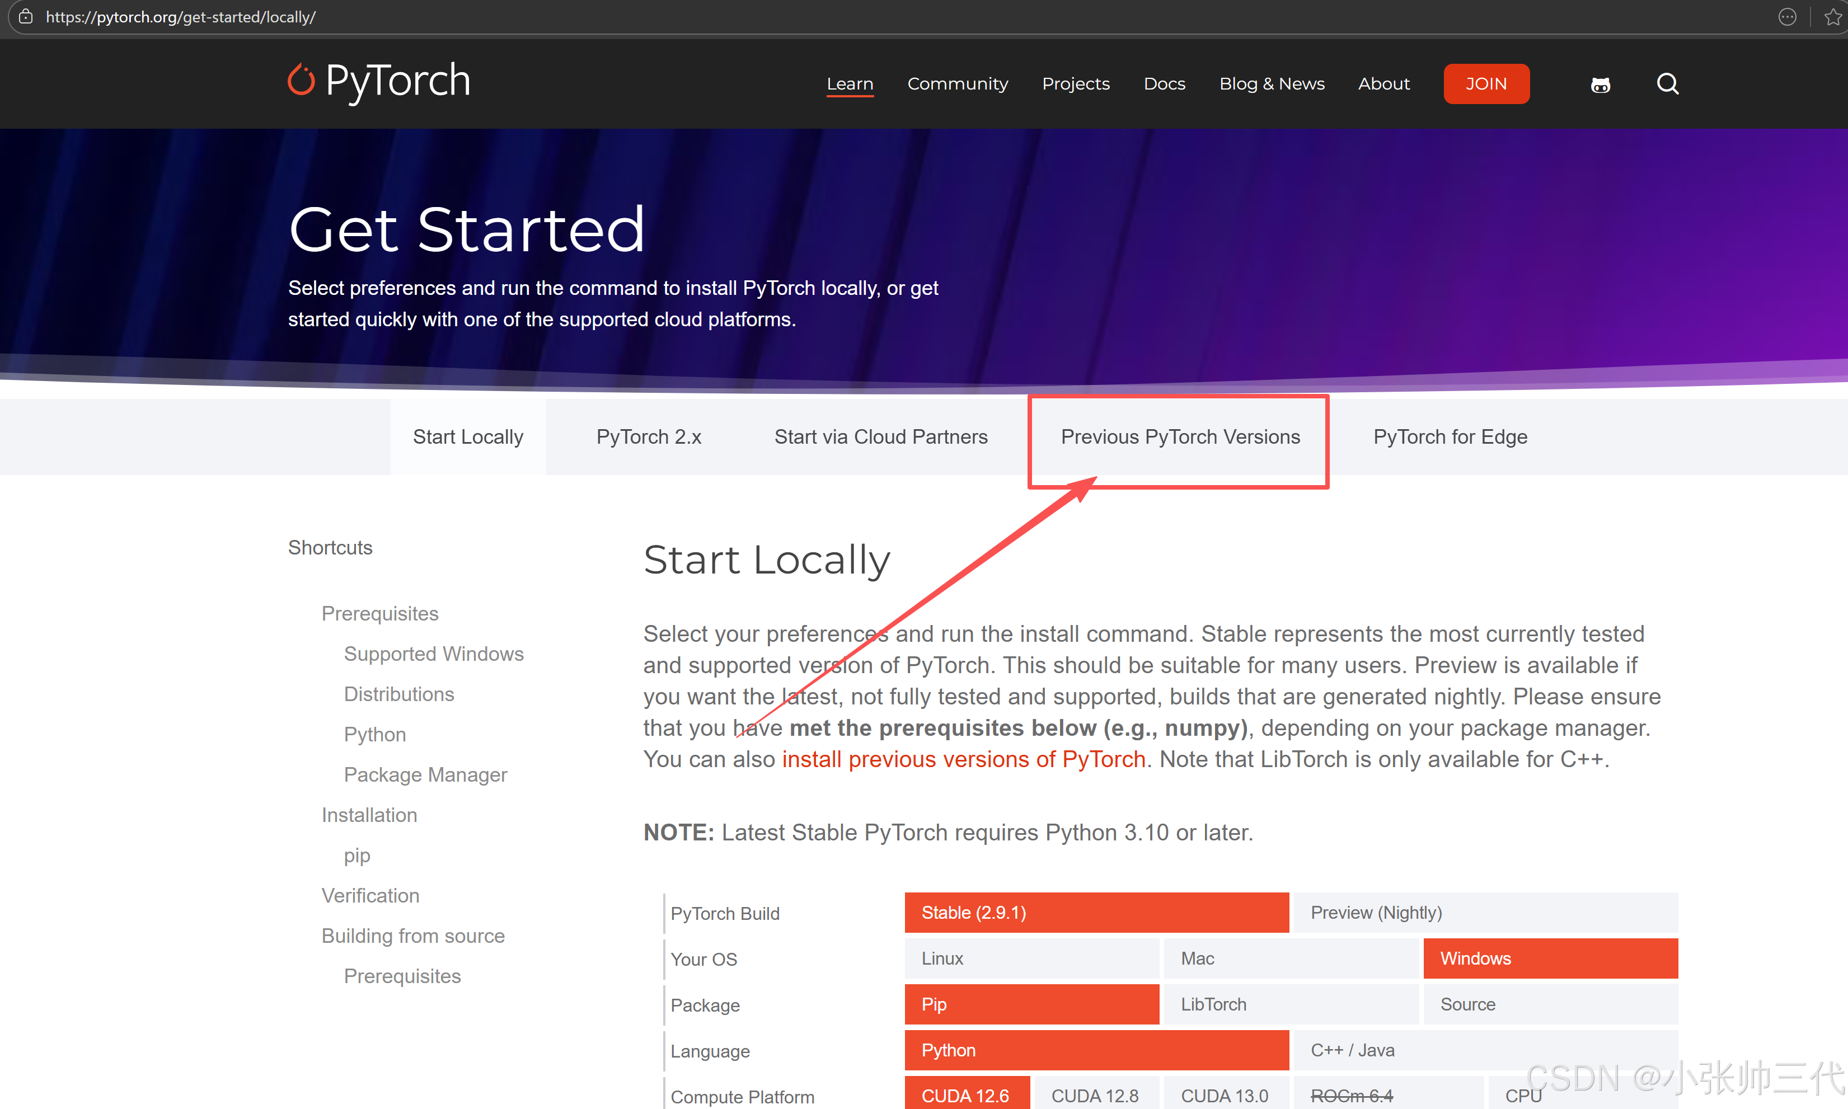Jump to the pip shortcut
This screenshot has width=1848, height=1109.
tap(357, 856)
